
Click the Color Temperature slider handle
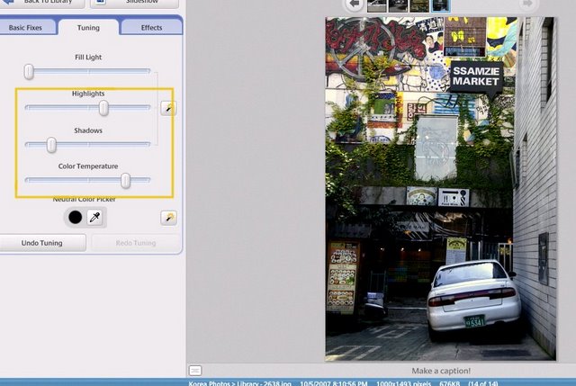(x=126, y=181)
